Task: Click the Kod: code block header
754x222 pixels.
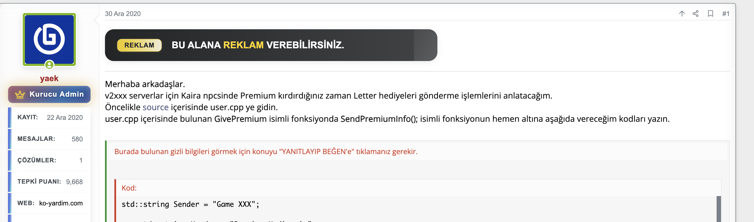Action: point(129,188)
